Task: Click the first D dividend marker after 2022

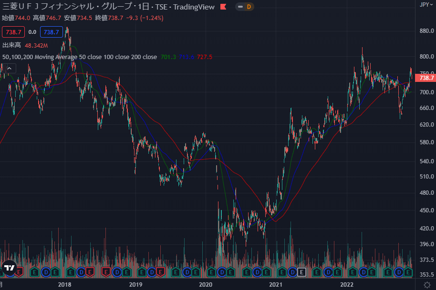Action: (363, 272)
